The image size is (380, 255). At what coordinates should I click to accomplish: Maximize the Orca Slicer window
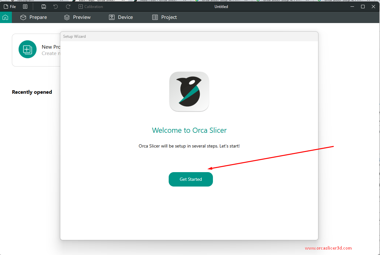coord(363,7)
